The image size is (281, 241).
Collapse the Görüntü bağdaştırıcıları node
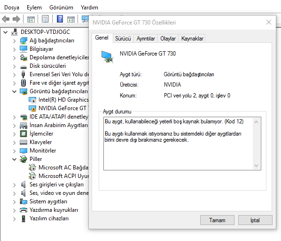coord(15,91)
